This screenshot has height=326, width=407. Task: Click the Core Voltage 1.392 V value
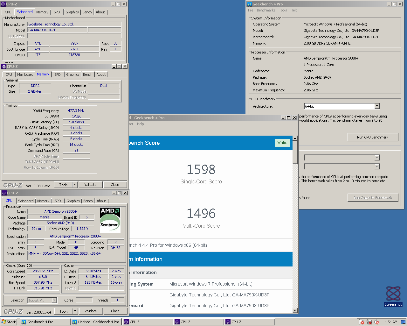[82, 229]
